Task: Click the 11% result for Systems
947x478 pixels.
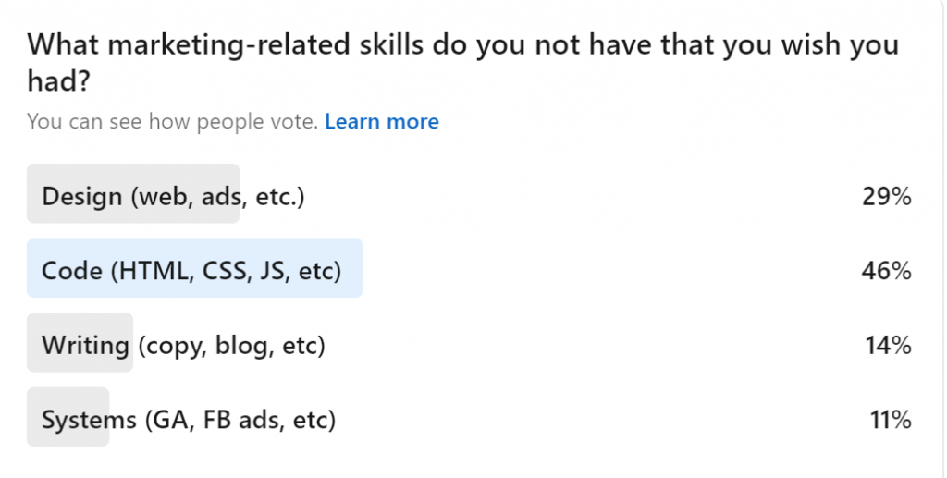Action: [891, 420]
